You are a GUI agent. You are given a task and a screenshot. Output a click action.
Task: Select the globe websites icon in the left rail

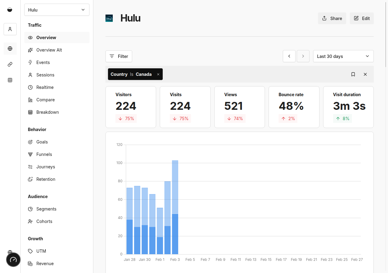(10, 49)
